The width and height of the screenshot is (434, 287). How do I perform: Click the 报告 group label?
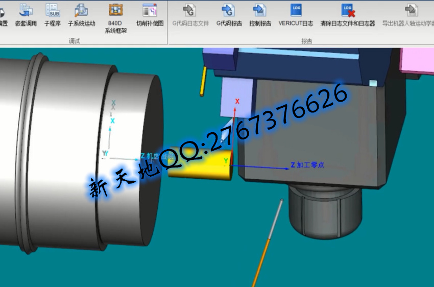(307, 41)
